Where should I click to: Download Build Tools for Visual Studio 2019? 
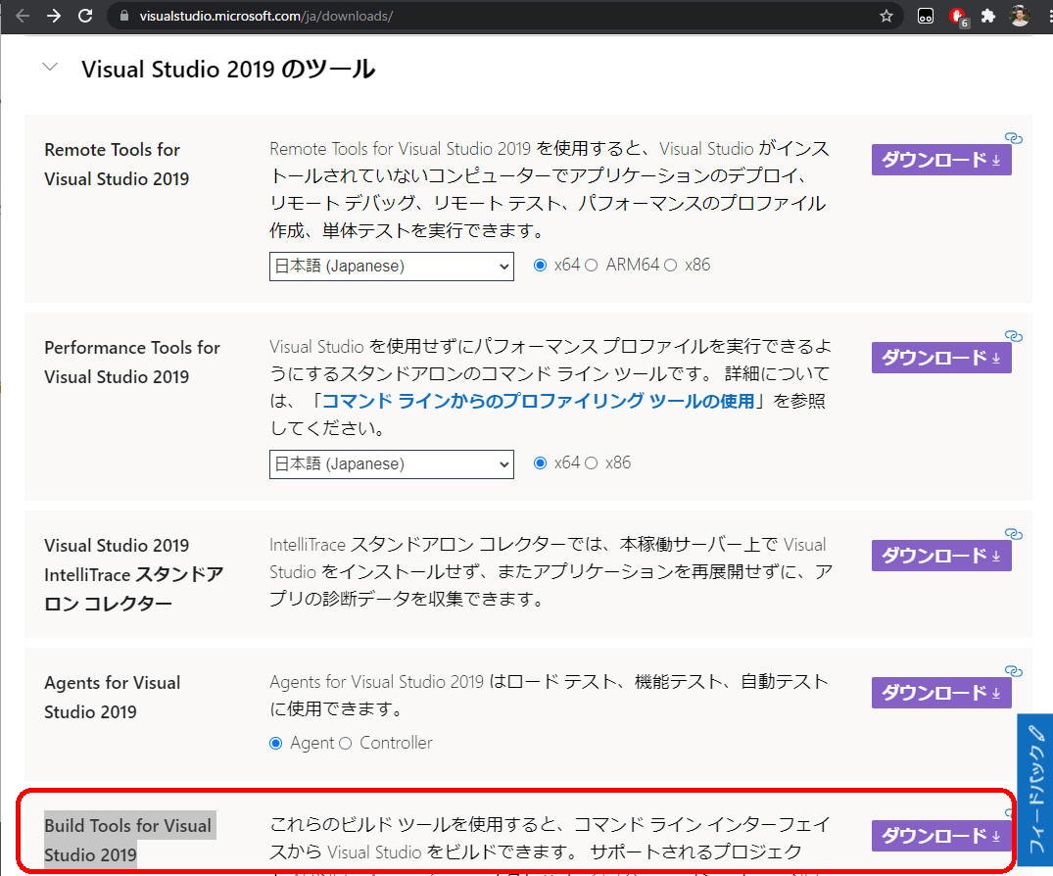point(941,836)
